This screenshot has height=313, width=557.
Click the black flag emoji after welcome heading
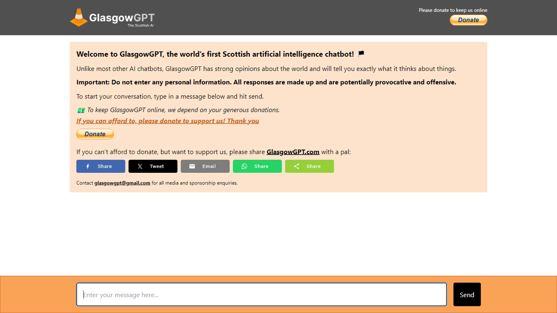coord(361,54)
